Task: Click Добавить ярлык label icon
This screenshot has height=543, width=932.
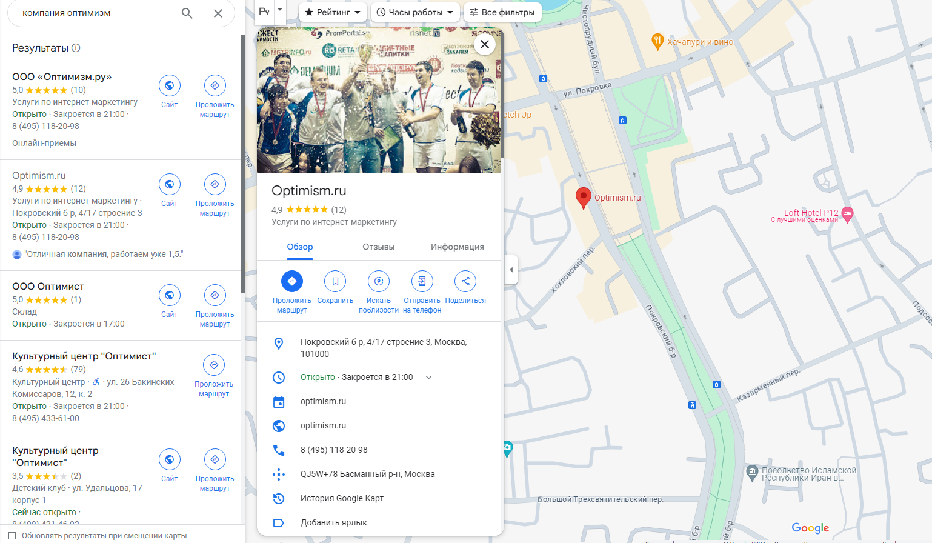Action: [x=279, y=522]
